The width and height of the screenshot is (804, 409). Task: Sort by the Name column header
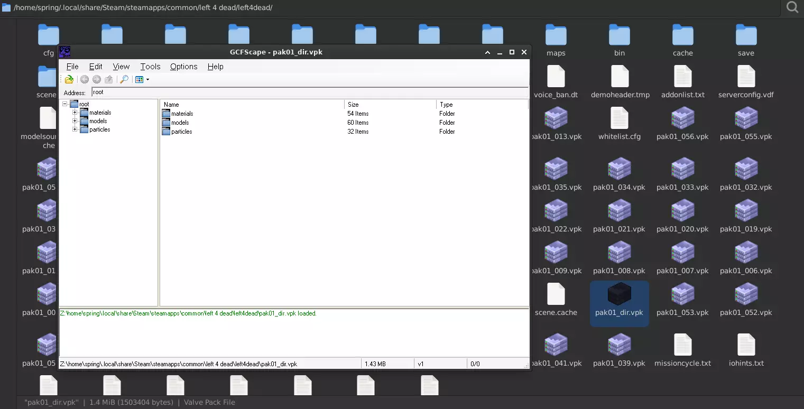click(x=252, y=105)
